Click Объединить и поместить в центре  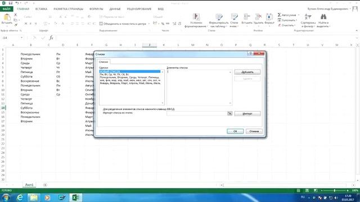[123, 24]
